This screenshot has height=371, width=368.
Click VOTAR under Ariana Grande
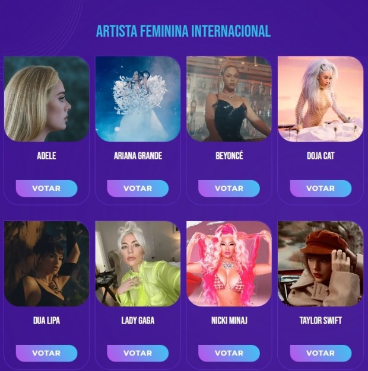point(138,188)
